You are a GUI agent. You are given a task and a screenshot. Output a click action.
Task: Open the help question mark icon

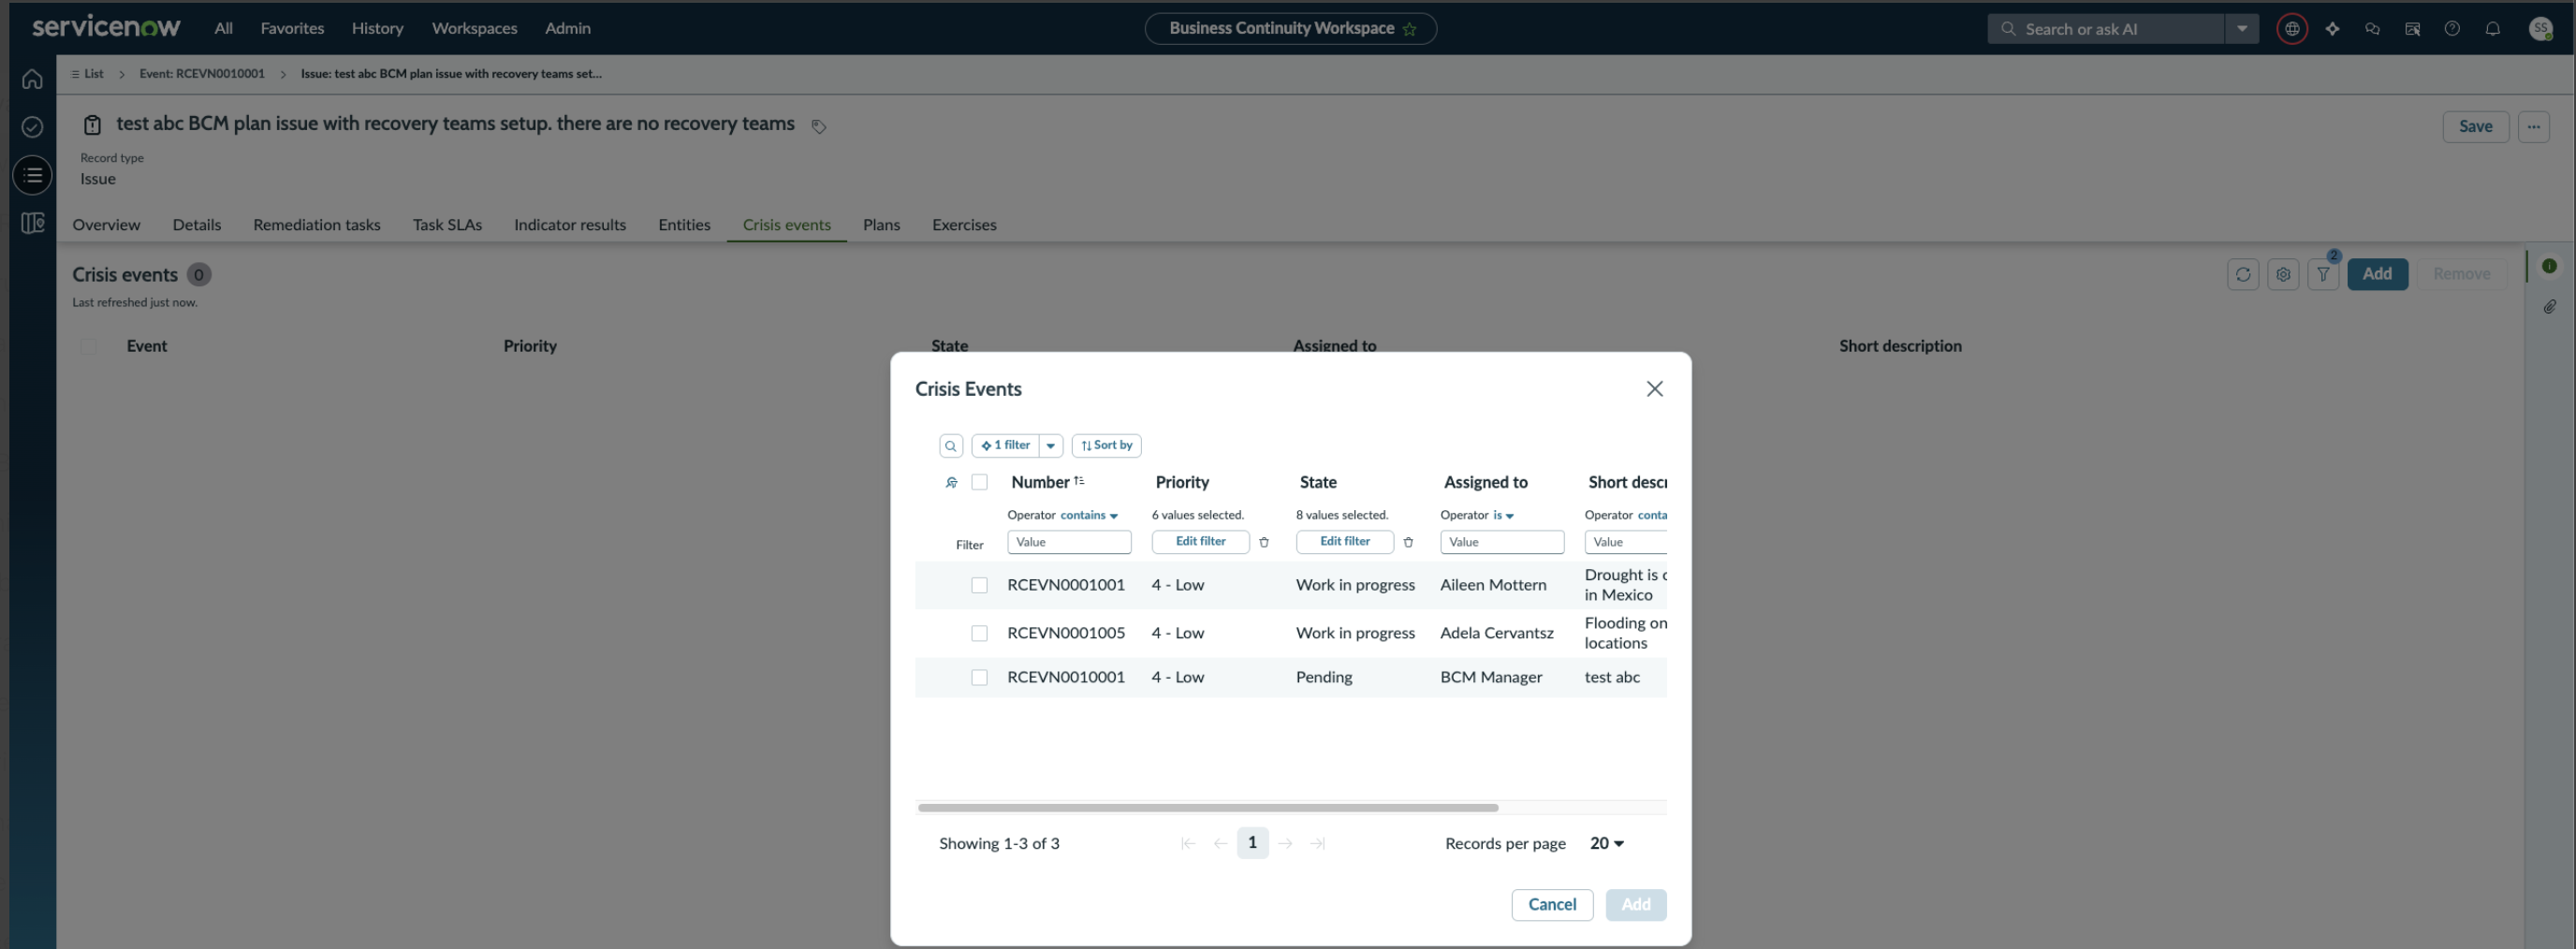coord(2452,29)
